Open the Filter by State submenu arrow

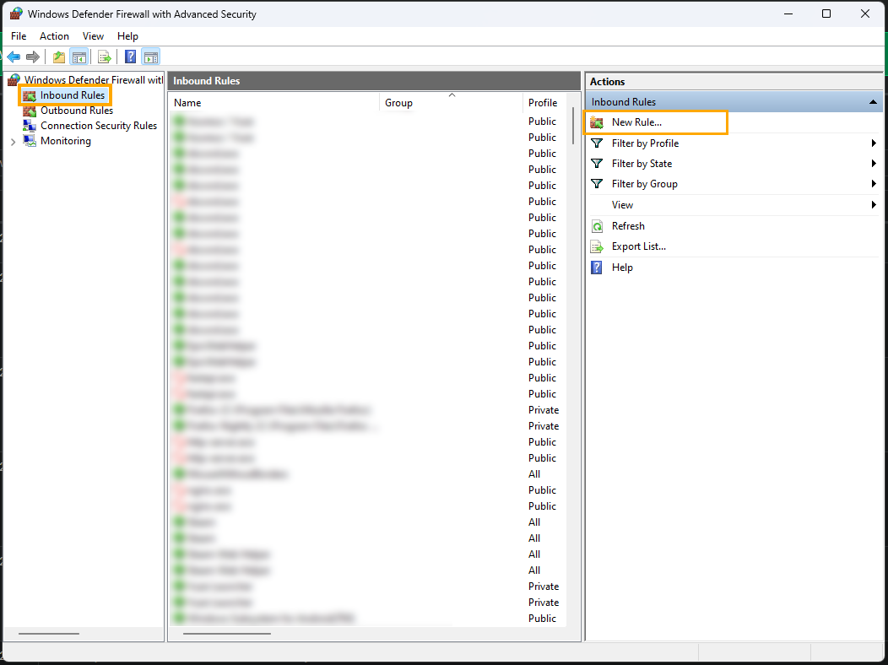[x=874, y=164]
